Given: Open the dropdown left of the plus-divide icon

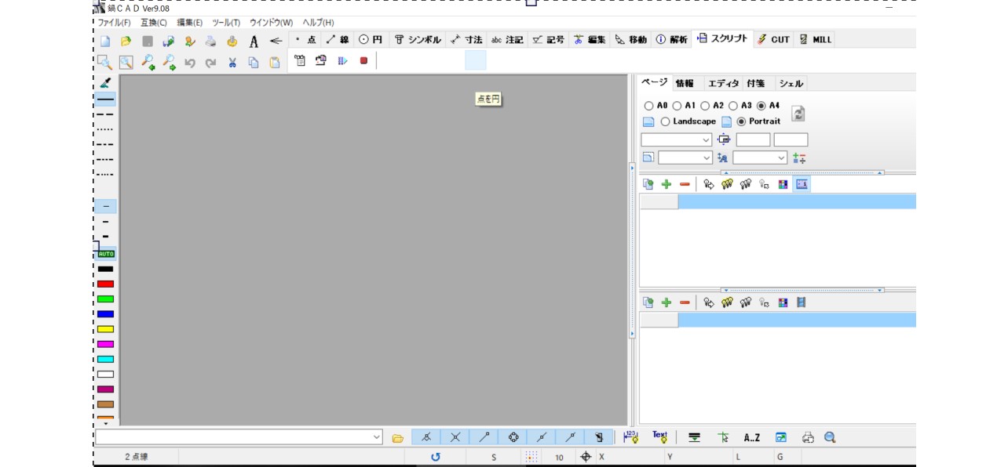Looking at the screenshot, I should click(780, 157).
